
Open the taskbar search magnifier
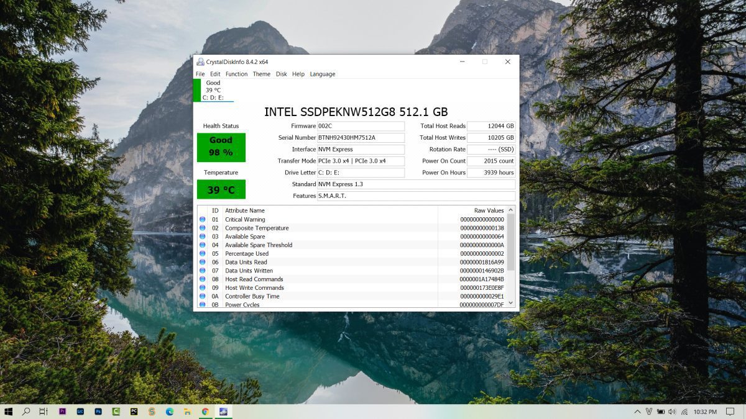coord(26,412)
